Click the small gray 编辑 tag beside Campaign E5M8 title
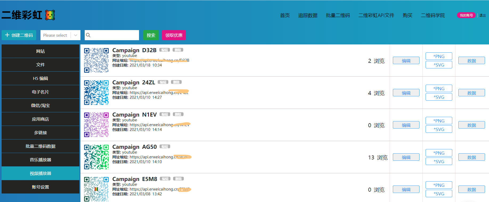 pos(165,179)
